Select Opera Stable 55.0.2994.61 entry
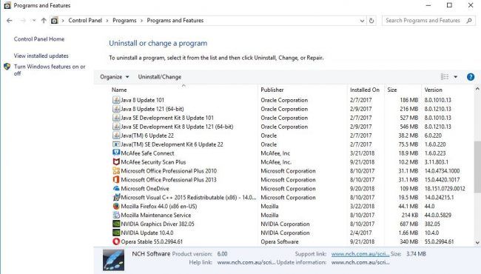The width and height of the screenshot is (481, 274). (152, 241)
